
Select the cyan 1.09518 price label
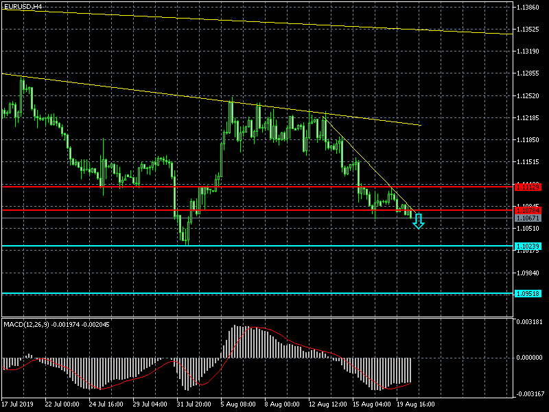pos(528,293)
